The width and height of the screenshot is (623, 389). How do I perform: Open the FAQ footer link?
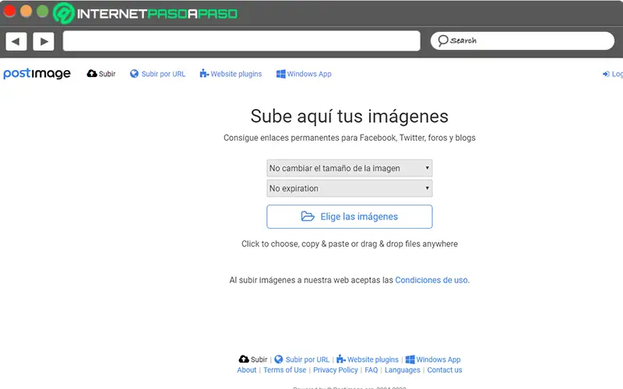click(x=371, y=370)
